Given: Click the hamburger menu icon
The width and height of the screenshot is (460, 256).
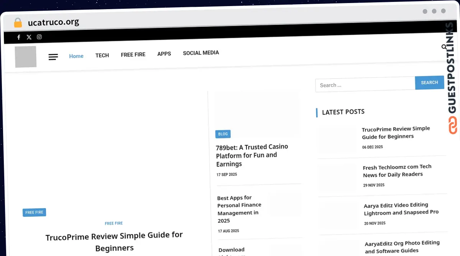Looking at the screenshot, I should [53, 57].
